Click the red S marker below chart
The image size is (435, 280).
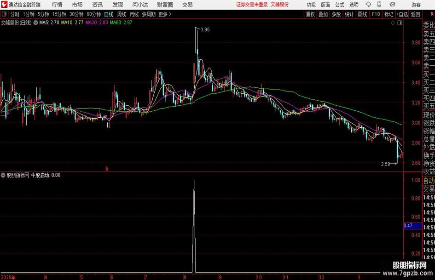(x=107, y=169)
